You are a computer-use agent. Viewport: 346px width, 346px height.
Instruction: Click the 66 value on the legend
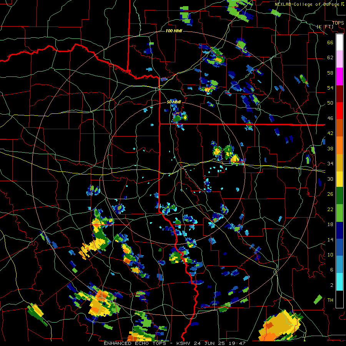coord(330,42)
